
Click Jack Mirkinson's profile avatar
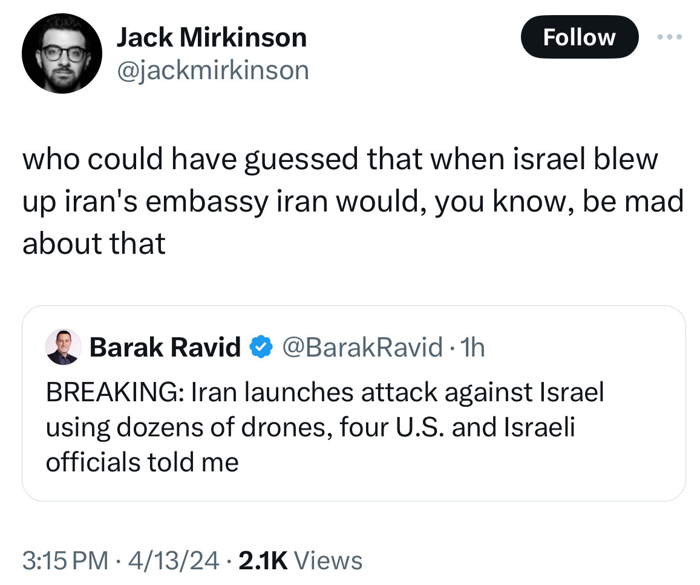click(x=62, y=54)
